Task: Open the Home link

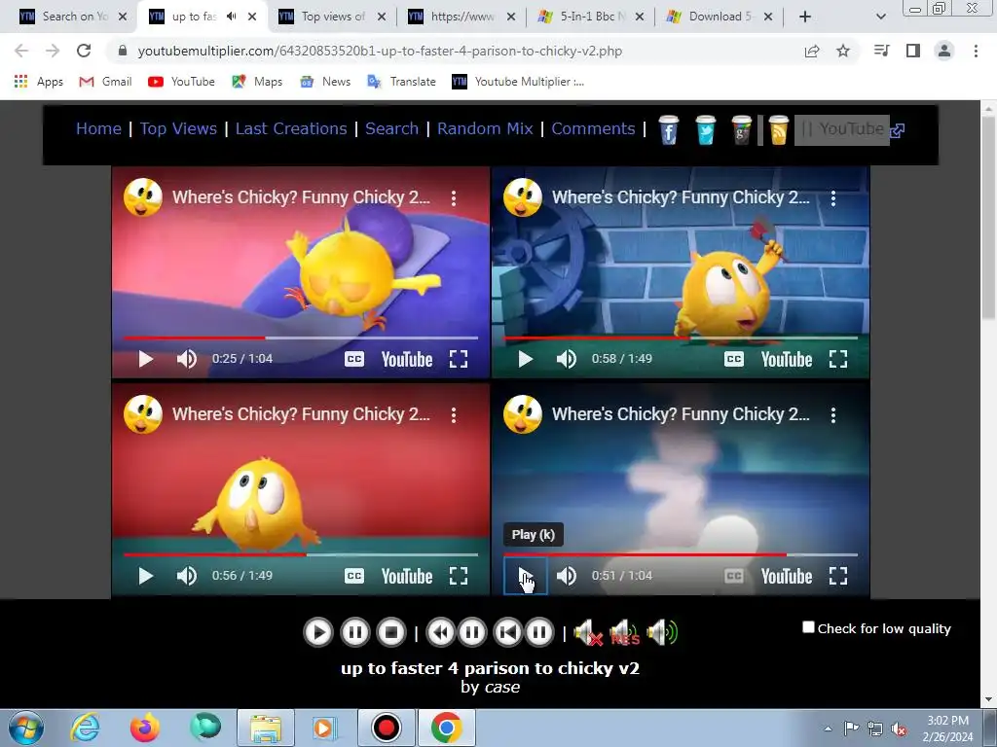Action: tap(98, 129)
